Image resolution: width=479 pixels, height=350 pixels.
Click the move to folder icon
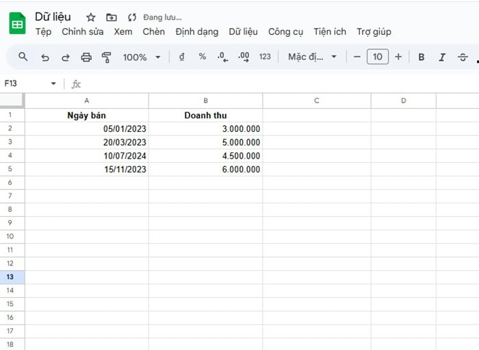click(112, 17)
